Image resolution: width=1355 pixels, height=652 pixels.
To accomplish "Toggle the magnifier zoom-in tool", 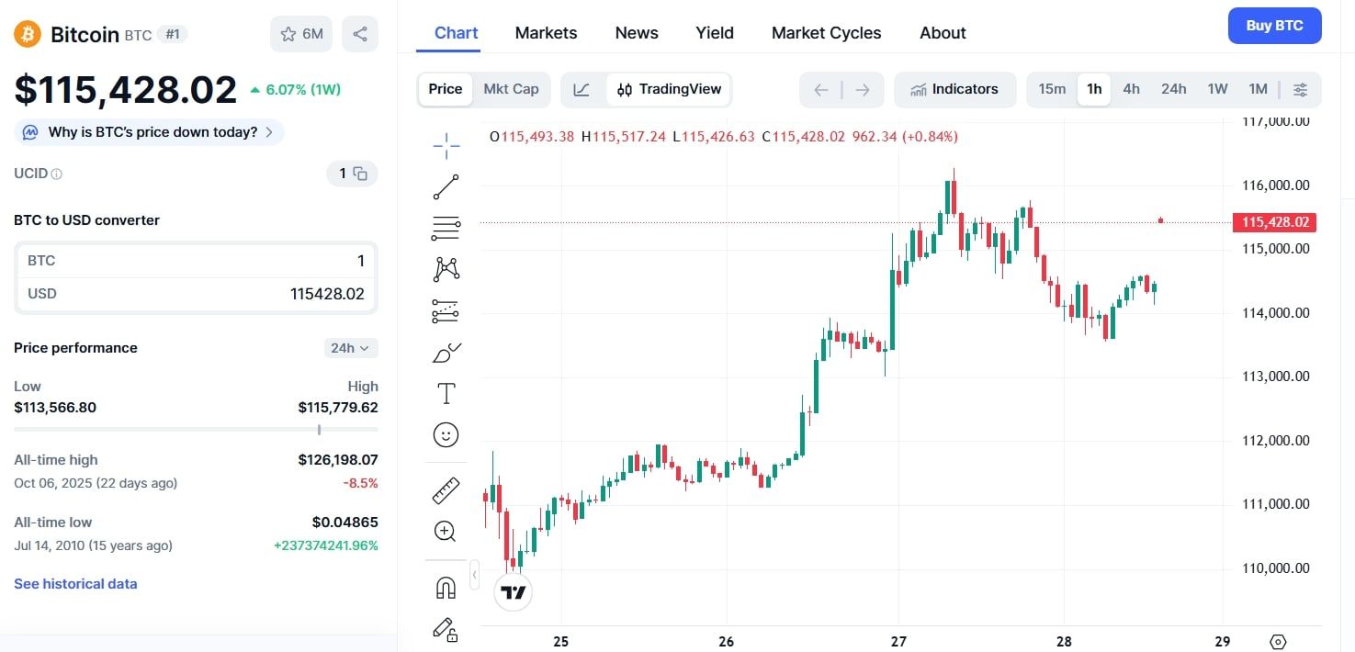I will tap(446, 531).
